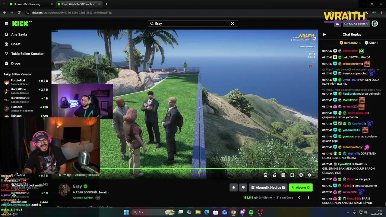Collapse the Chat Replay panel
The height and width of the screenshot is (217, 386).
point(324,34)
